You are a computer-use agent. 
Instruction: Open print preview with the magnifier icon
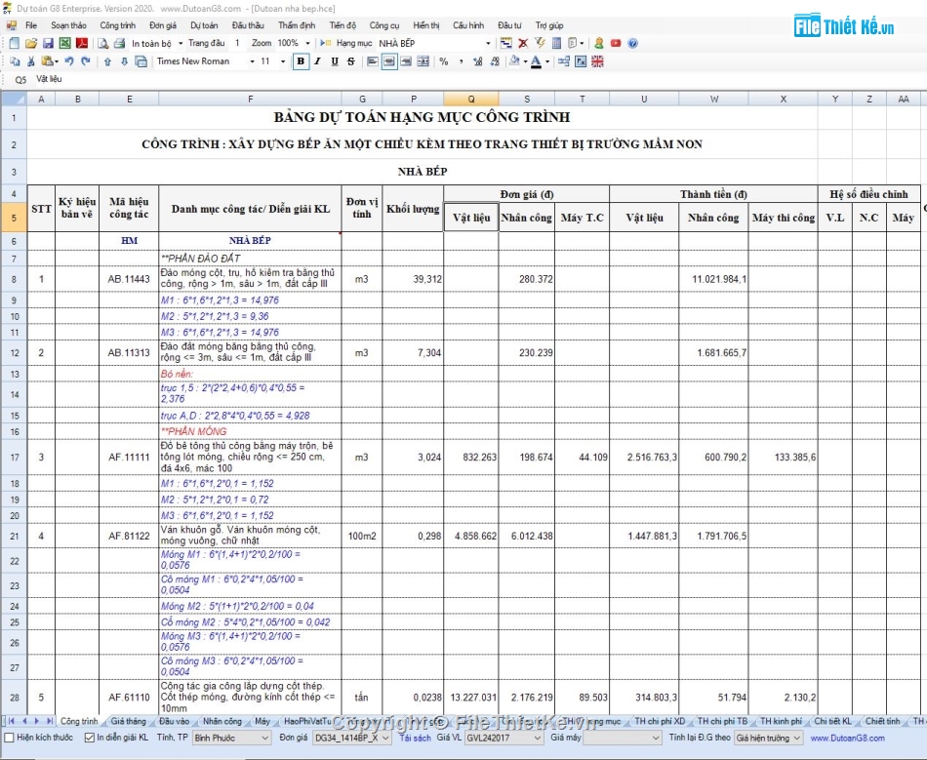102,43
